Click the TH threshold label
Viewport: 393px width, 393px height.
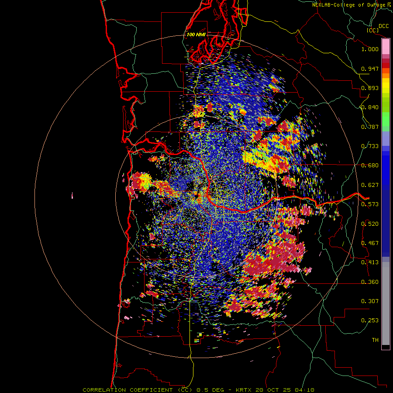point(375,340)
